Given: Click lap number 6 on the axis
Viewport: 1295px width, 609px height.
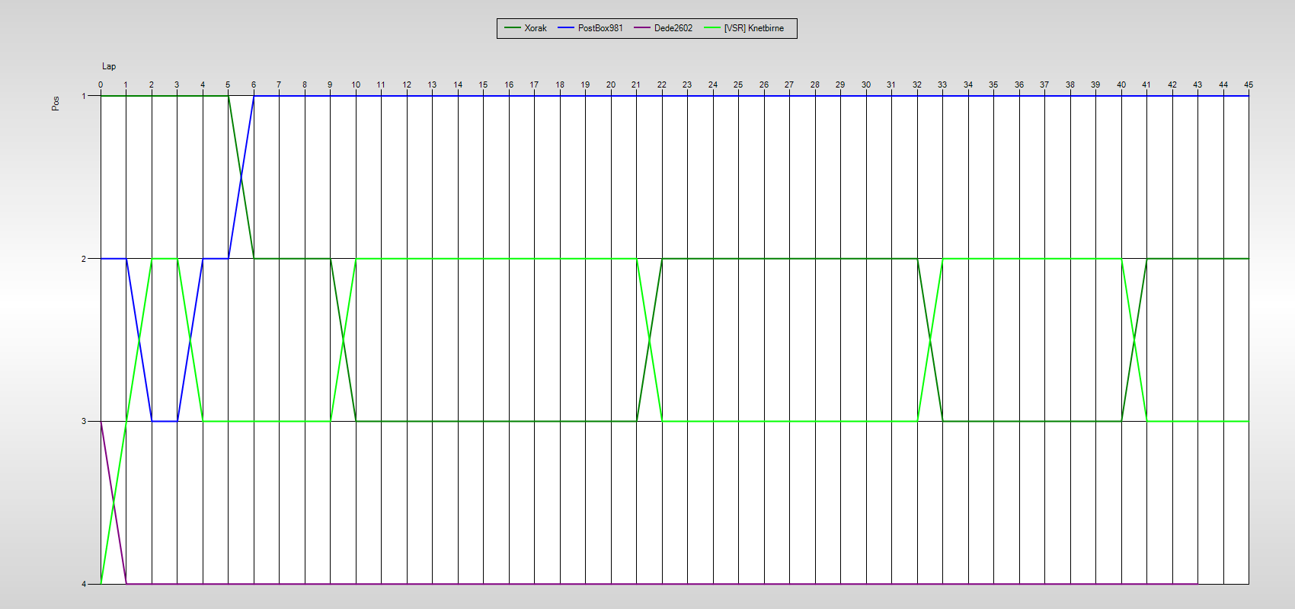Looking at the screenshot, I should 254,84.
